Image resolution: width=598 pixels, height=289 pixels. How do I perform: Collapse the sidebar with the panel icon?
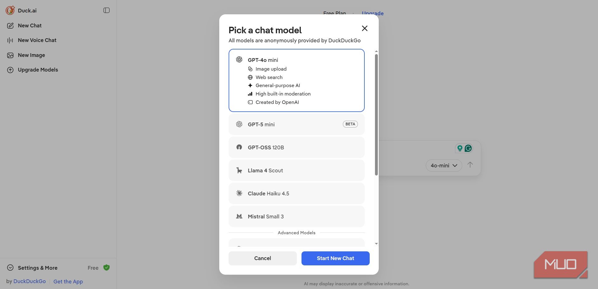click(107, 10)
